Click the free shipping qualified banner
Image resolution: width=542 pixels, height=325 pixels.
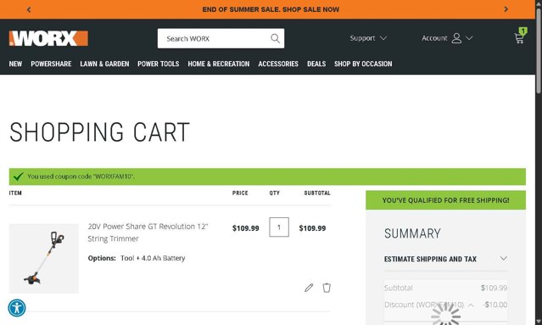point(445,200)
